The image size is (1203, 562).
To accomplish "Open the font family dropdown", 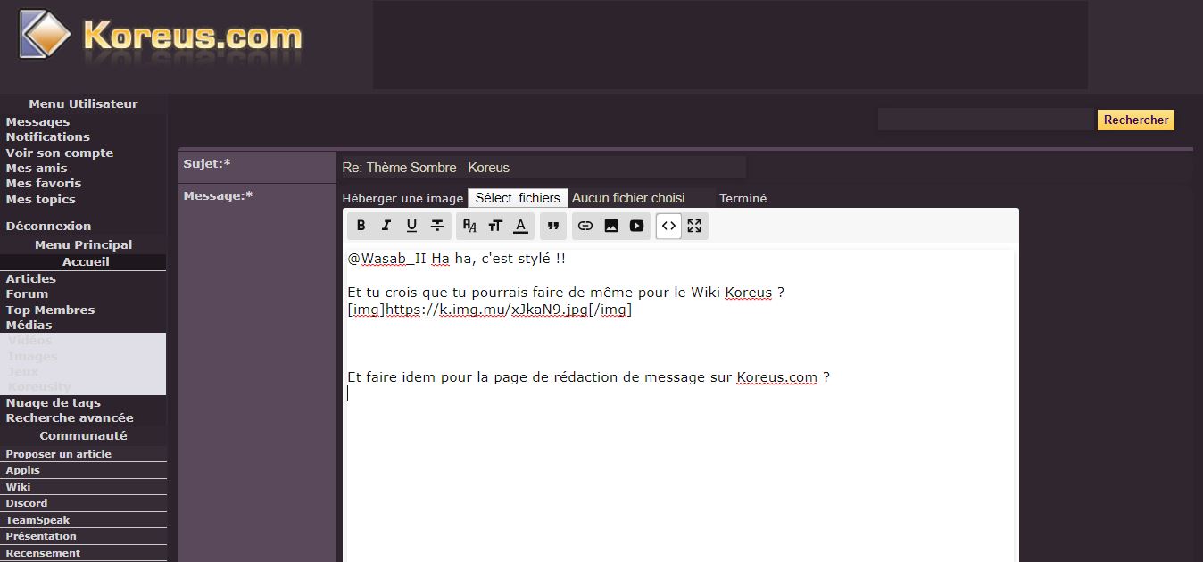I will coord(469,226).
